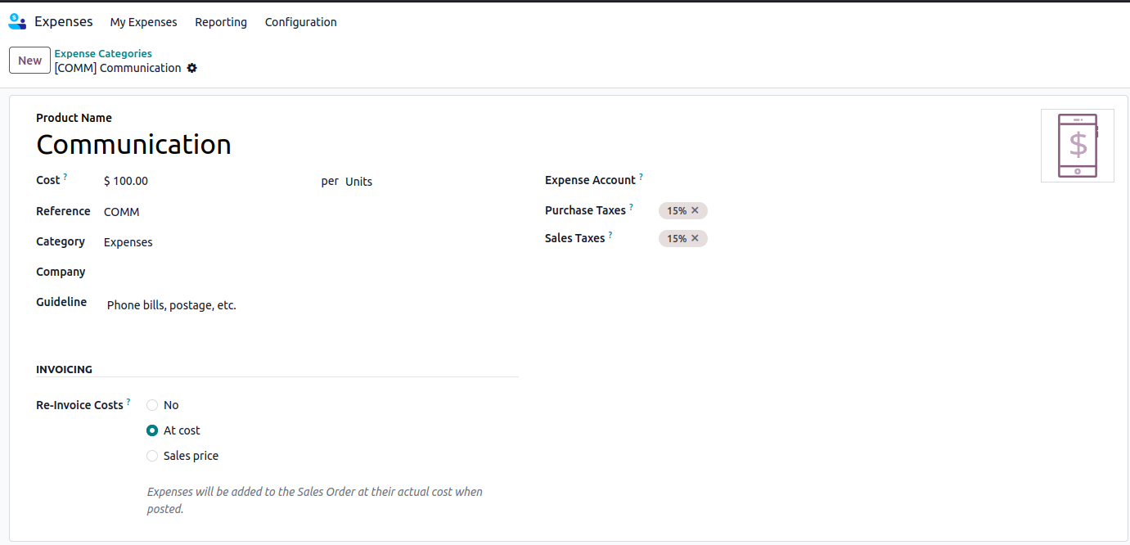Screen dimensions: 1130x545
Task: Click the New button
Action: tap(29, 61)
